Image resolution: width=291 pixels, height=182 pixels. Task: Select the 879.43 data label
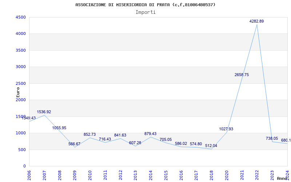150,134
